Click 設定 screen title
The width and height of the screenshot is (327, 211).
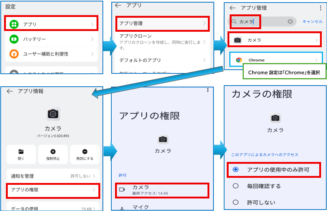click(10, 7)
